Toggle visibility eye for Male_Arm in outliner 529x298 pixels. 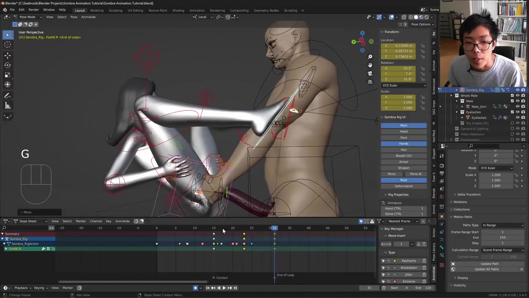(517, 106)
